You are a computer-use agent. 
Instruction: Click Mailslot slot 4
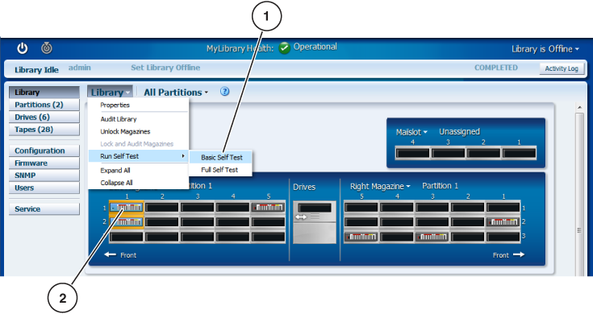coord(412,153)
